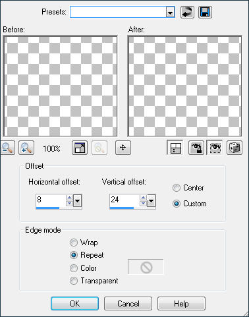Toggle the show/hide previews icon
Image resolution: width=249 pixels, height=317 pixels.
(175, 148)
